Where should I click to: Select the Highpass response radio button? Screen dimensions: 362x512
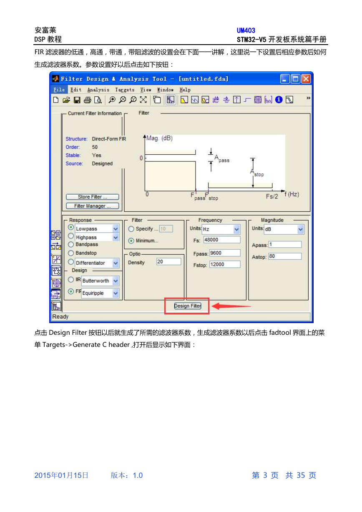point(71,236)
